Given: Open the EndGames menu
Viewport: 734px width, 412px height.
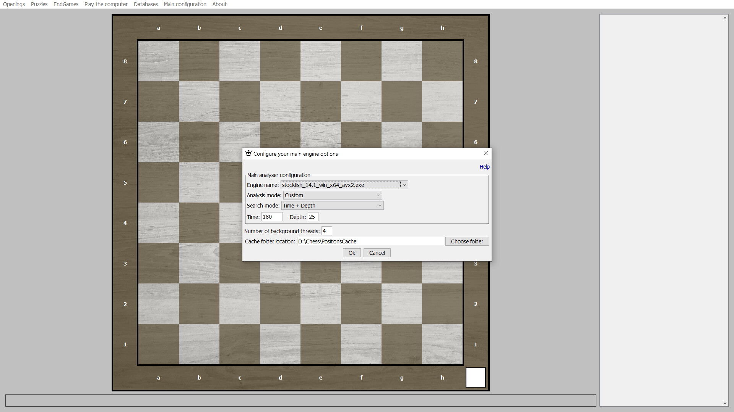Looking at the screenshot, I should tap(65, 4).
